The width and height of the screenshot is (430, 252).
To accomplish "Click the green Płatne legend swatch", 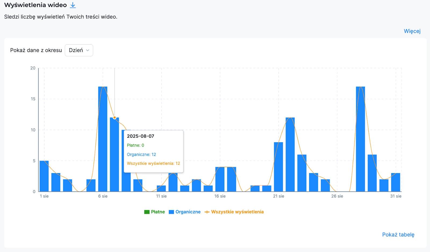I will click(147, 212).
